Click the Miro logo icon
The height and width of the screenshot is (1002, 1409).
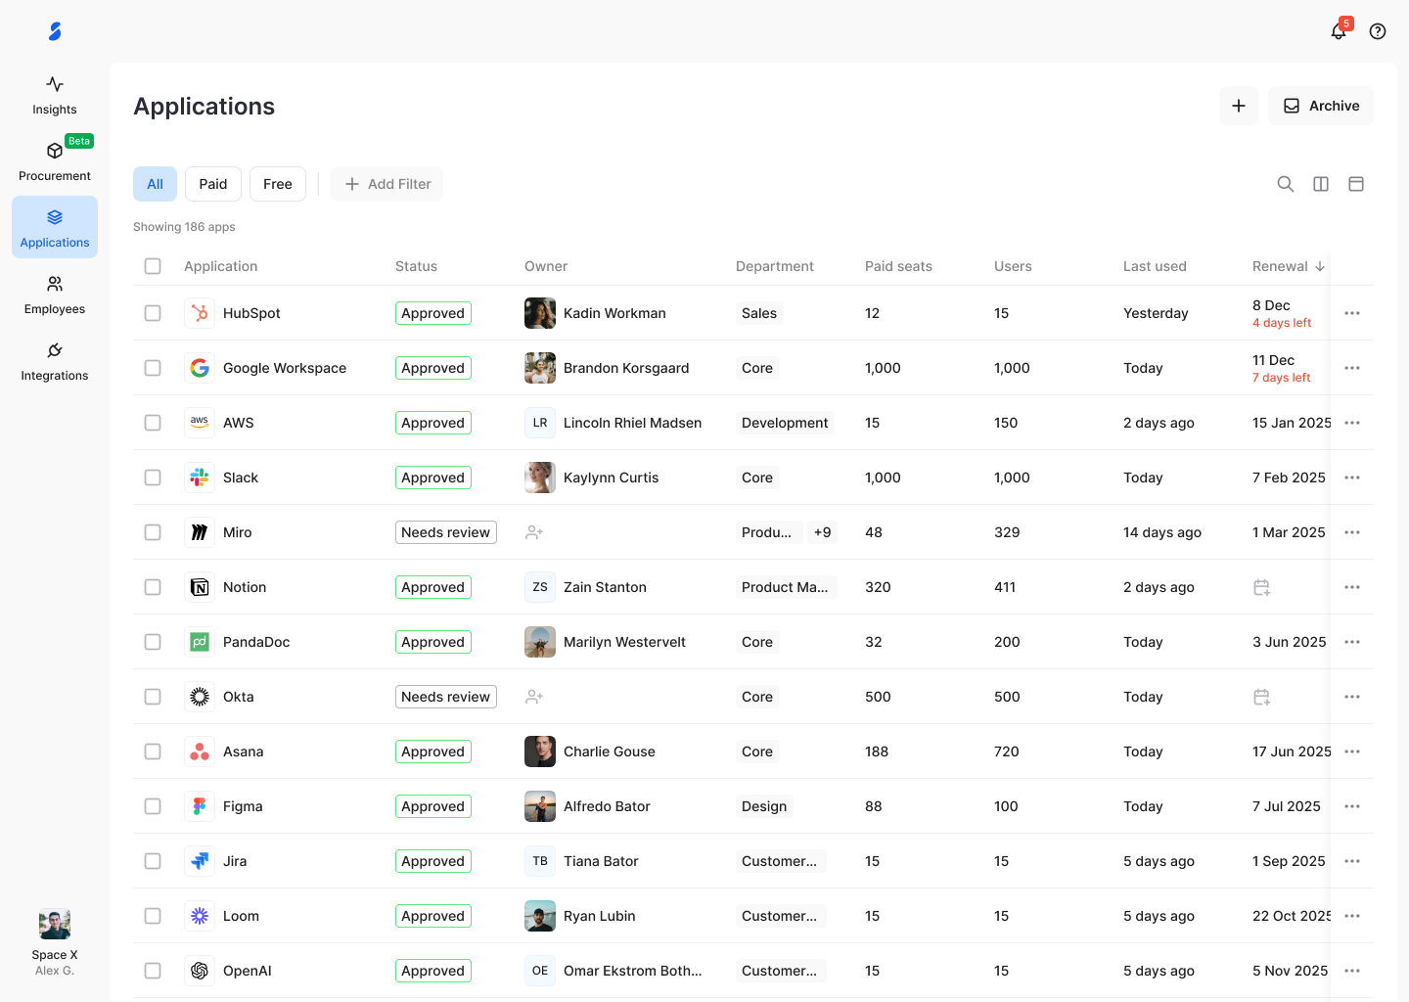coord(200,532)
